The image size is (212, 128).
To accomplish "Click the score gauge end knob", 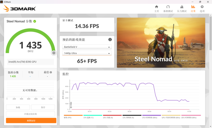I will (54, 53).
